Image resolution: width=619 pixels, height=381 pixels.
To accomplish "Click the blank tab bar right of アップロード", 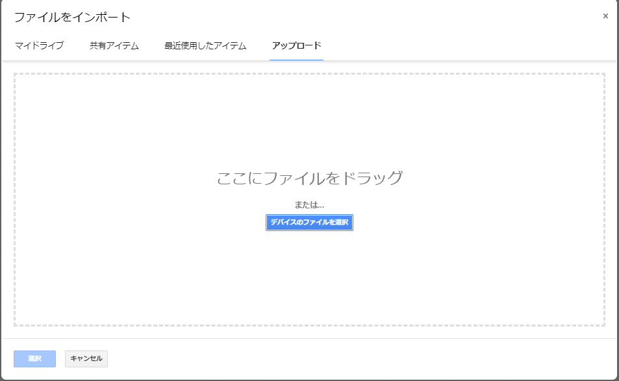I will click(x=468, y=45).
